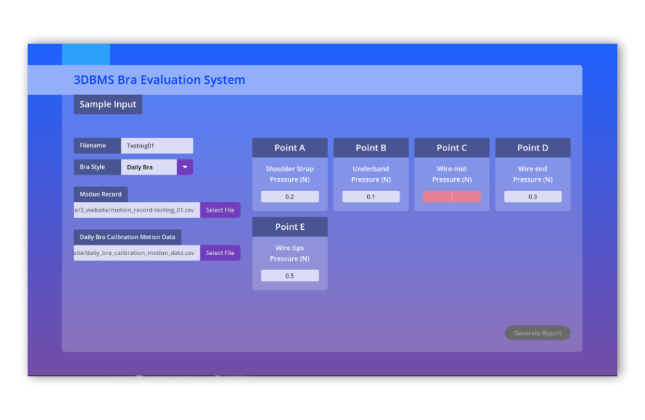This screenshot has width=645, height=420.
Task: Click the Wire tips Pressure input field
Action: tap(290, 276)
